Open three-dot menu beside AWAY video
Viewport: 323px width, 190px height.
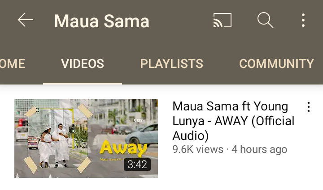click(x=308, y=107)
